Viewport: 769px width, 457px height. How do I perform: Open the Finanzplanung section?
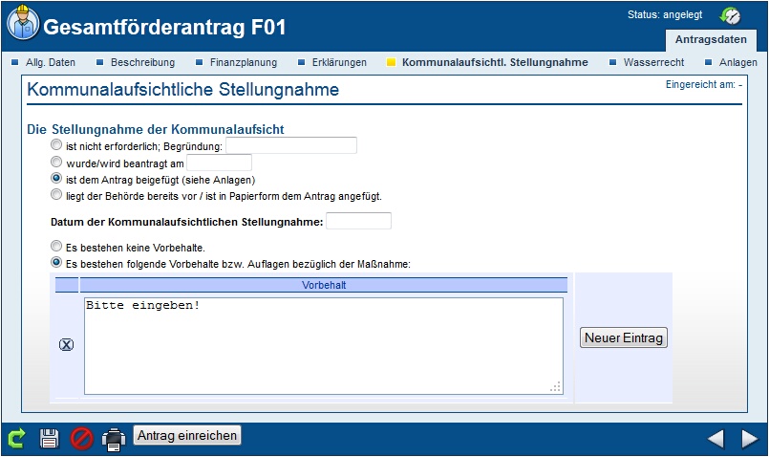click(x=244, y=62)
